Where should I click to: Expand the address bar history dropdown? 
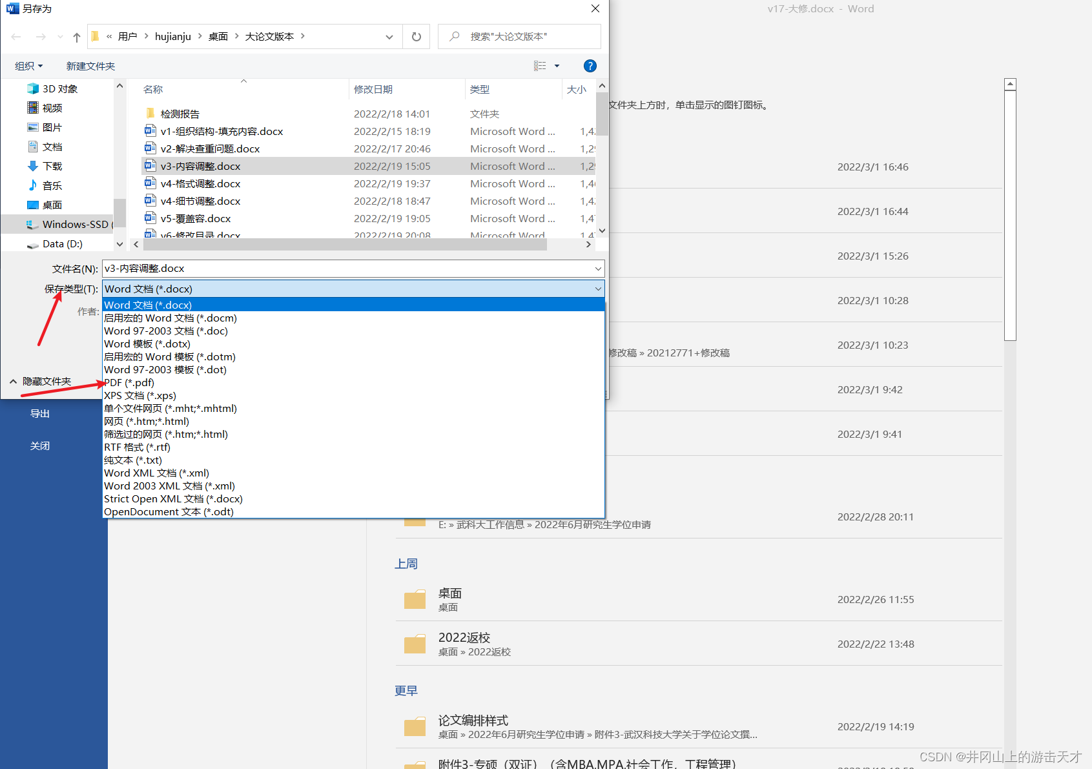tap(389, 37)
